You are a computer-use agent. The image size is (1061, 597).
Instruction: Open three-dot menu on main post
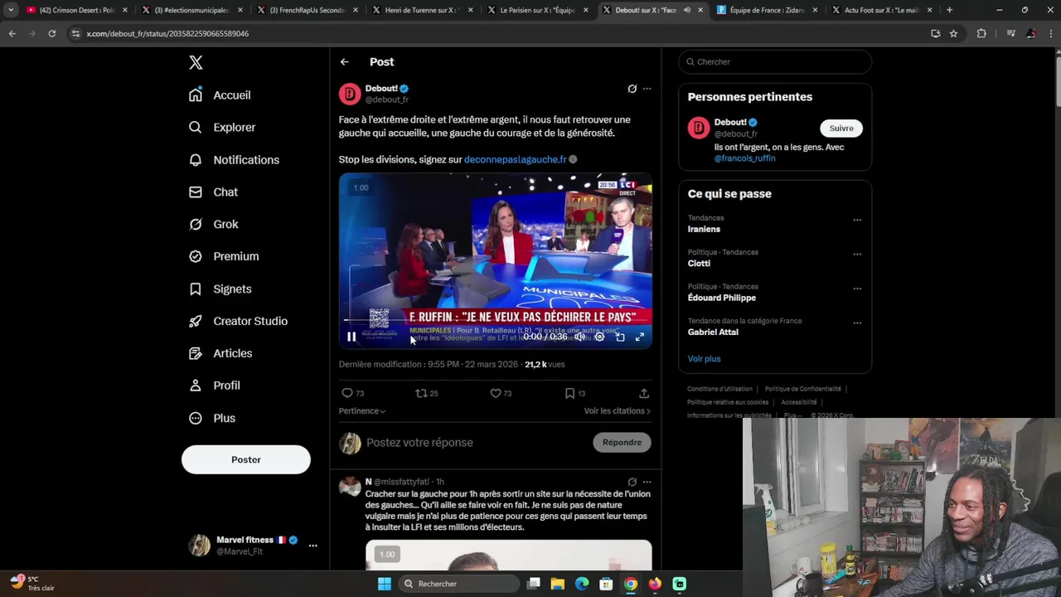[x=647, y=89]
